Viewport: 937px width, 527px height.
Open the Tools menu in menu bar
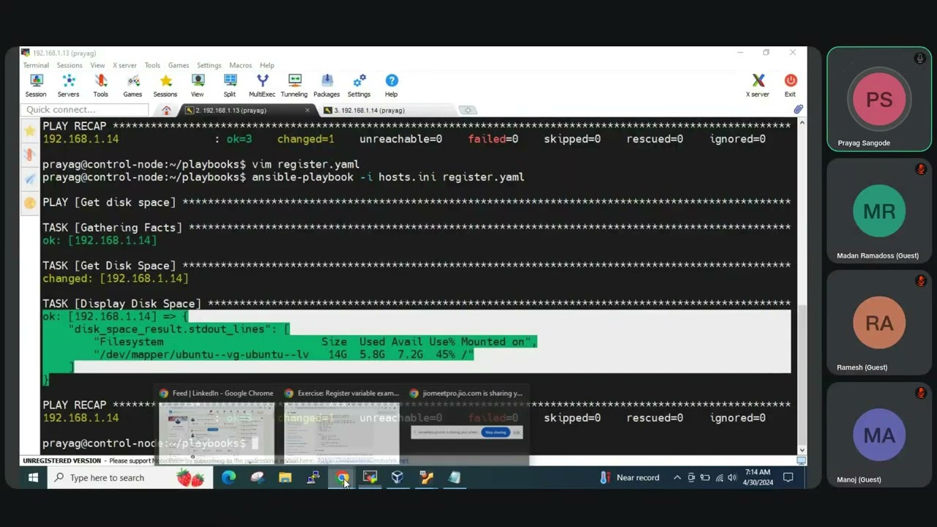152,65
